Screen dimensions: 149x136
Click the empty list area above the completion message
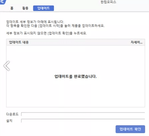[75, 60]
